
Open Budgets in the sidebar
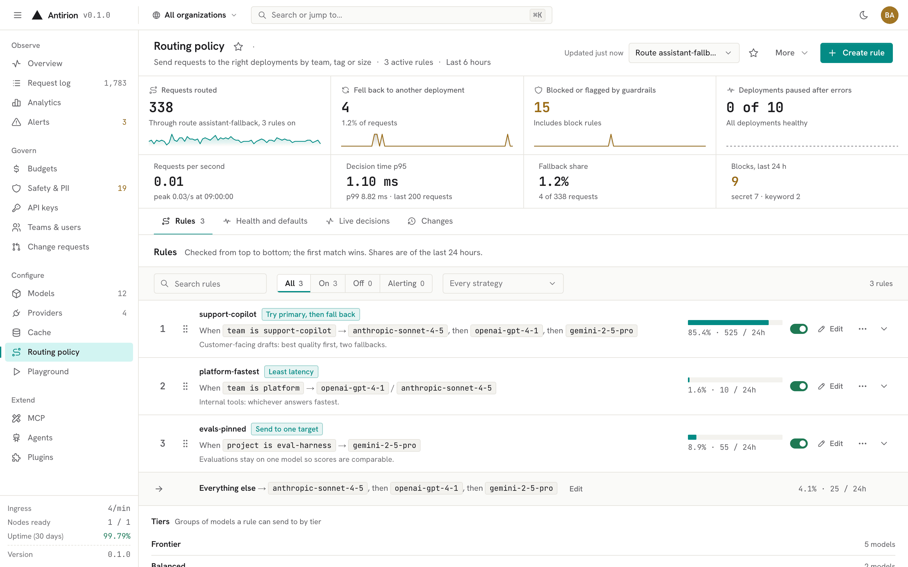click(69, 169)
